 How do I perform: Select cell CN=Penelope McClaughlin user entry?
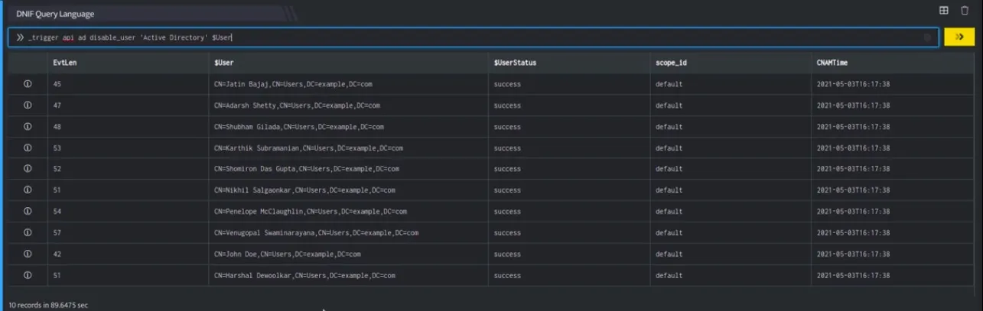311,212
